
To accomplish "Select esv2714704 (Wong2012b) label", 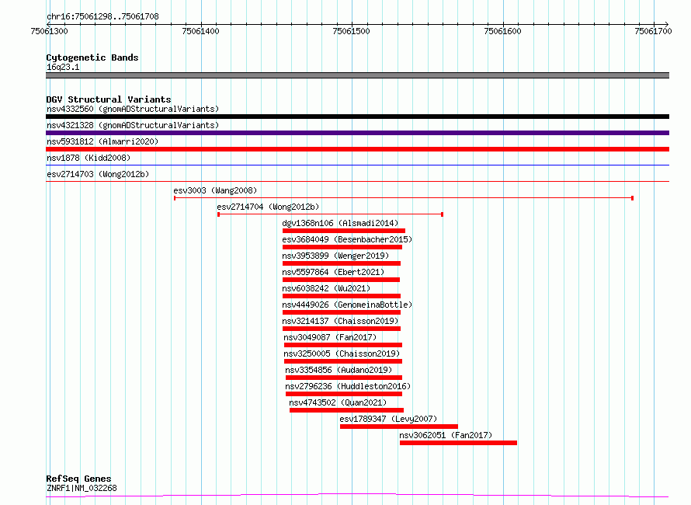I will click(x=268, y=207).
